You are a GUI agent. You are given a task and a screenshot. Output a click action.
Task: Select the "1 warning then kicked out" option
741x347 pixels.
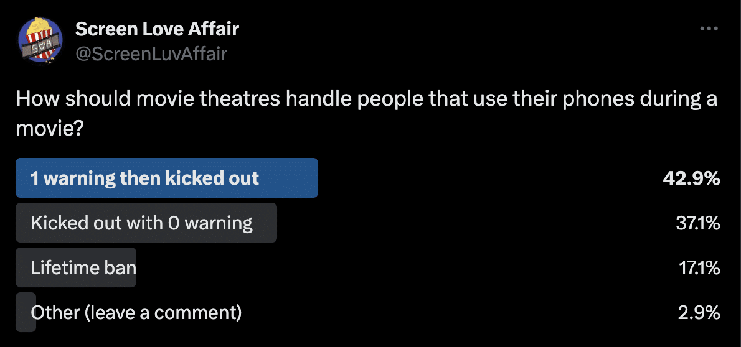tap(144, 178)
